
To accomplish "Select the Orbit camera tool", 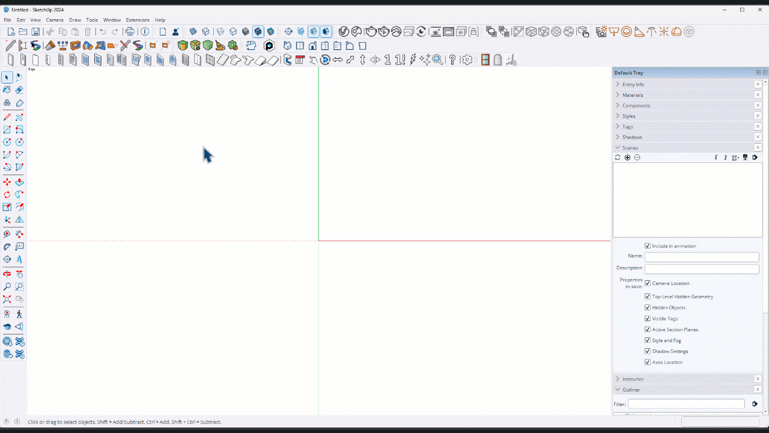I will click(7, 272).
